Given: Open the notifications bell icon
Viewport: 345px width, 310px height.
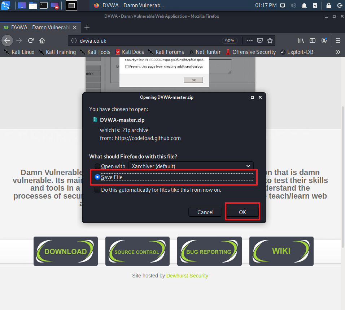Looking at the screenshot, I should coord(304,5).
